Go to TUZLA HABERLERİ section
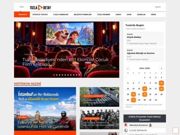This screenshot has width=180, height=135. [x=61, y=14]
